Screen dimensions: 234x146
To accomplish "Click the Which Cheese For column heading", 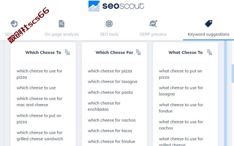I will (114, 53).
